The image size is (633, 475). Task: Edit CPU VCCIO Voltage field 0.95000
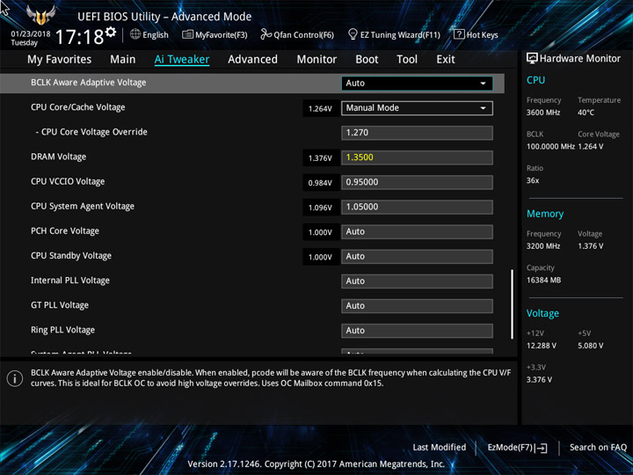[x=417, y=182]
